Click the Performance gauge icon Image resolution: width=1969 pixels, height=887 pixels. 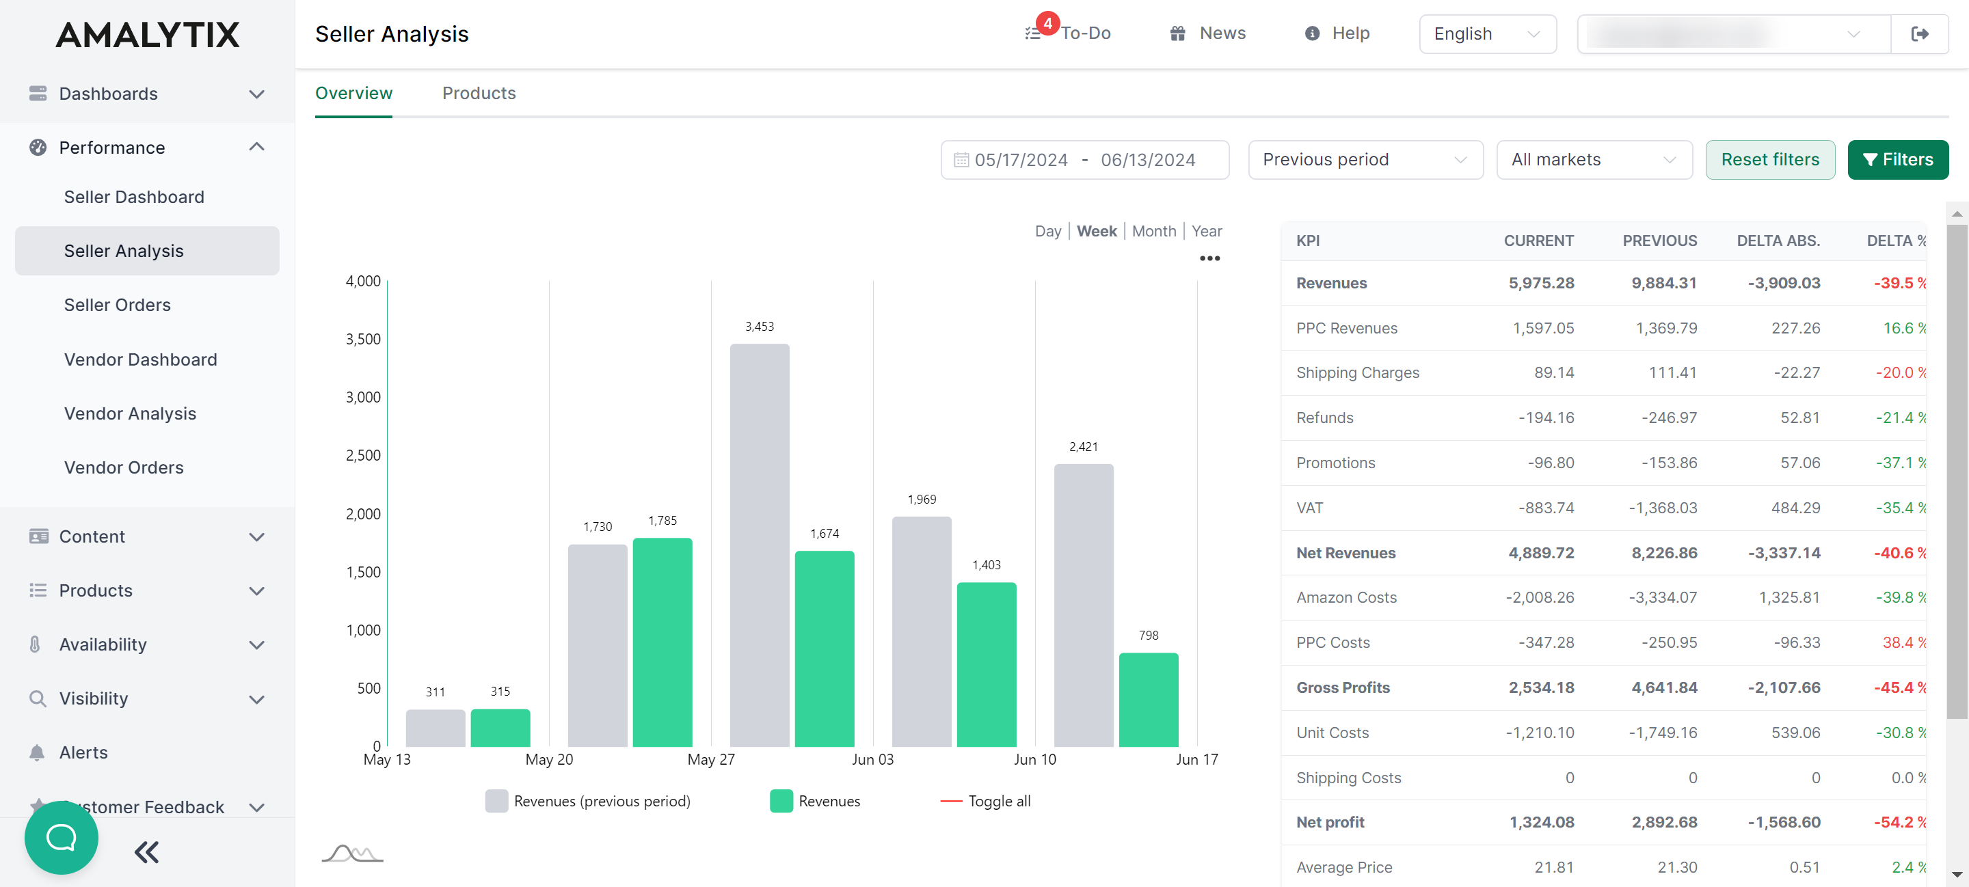click(x=37, y=147)
